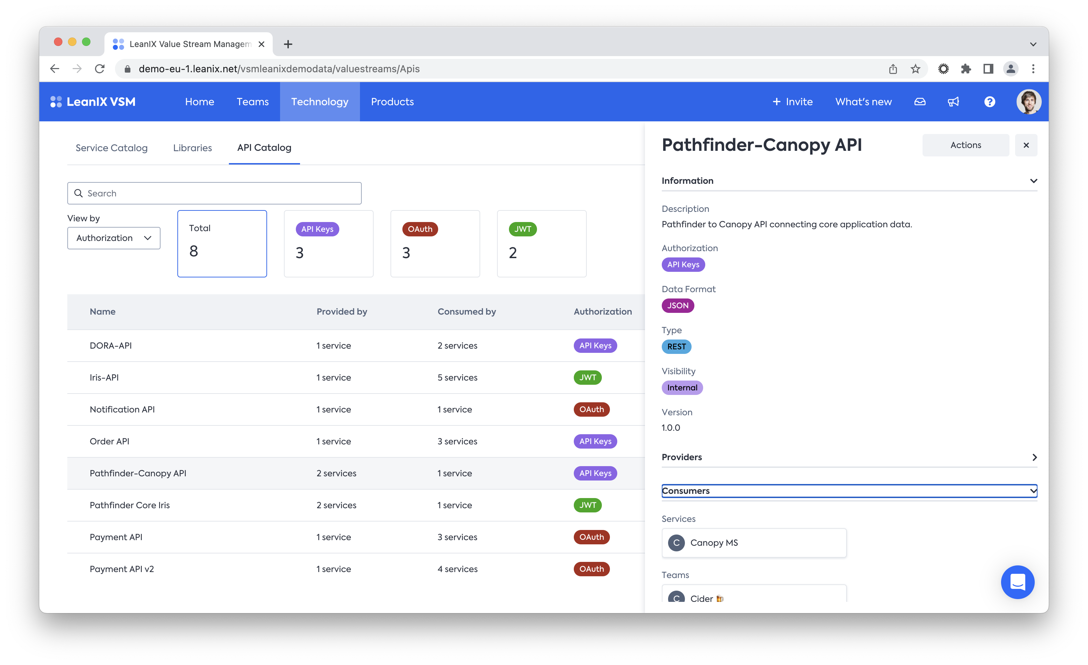Collapse the Consumers section
Viewport: 1088px width, 665px height.
coord(849,491)
